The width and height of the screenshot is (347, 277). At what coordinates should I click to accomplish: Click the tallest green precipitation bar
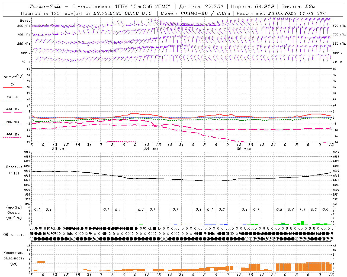302,223
